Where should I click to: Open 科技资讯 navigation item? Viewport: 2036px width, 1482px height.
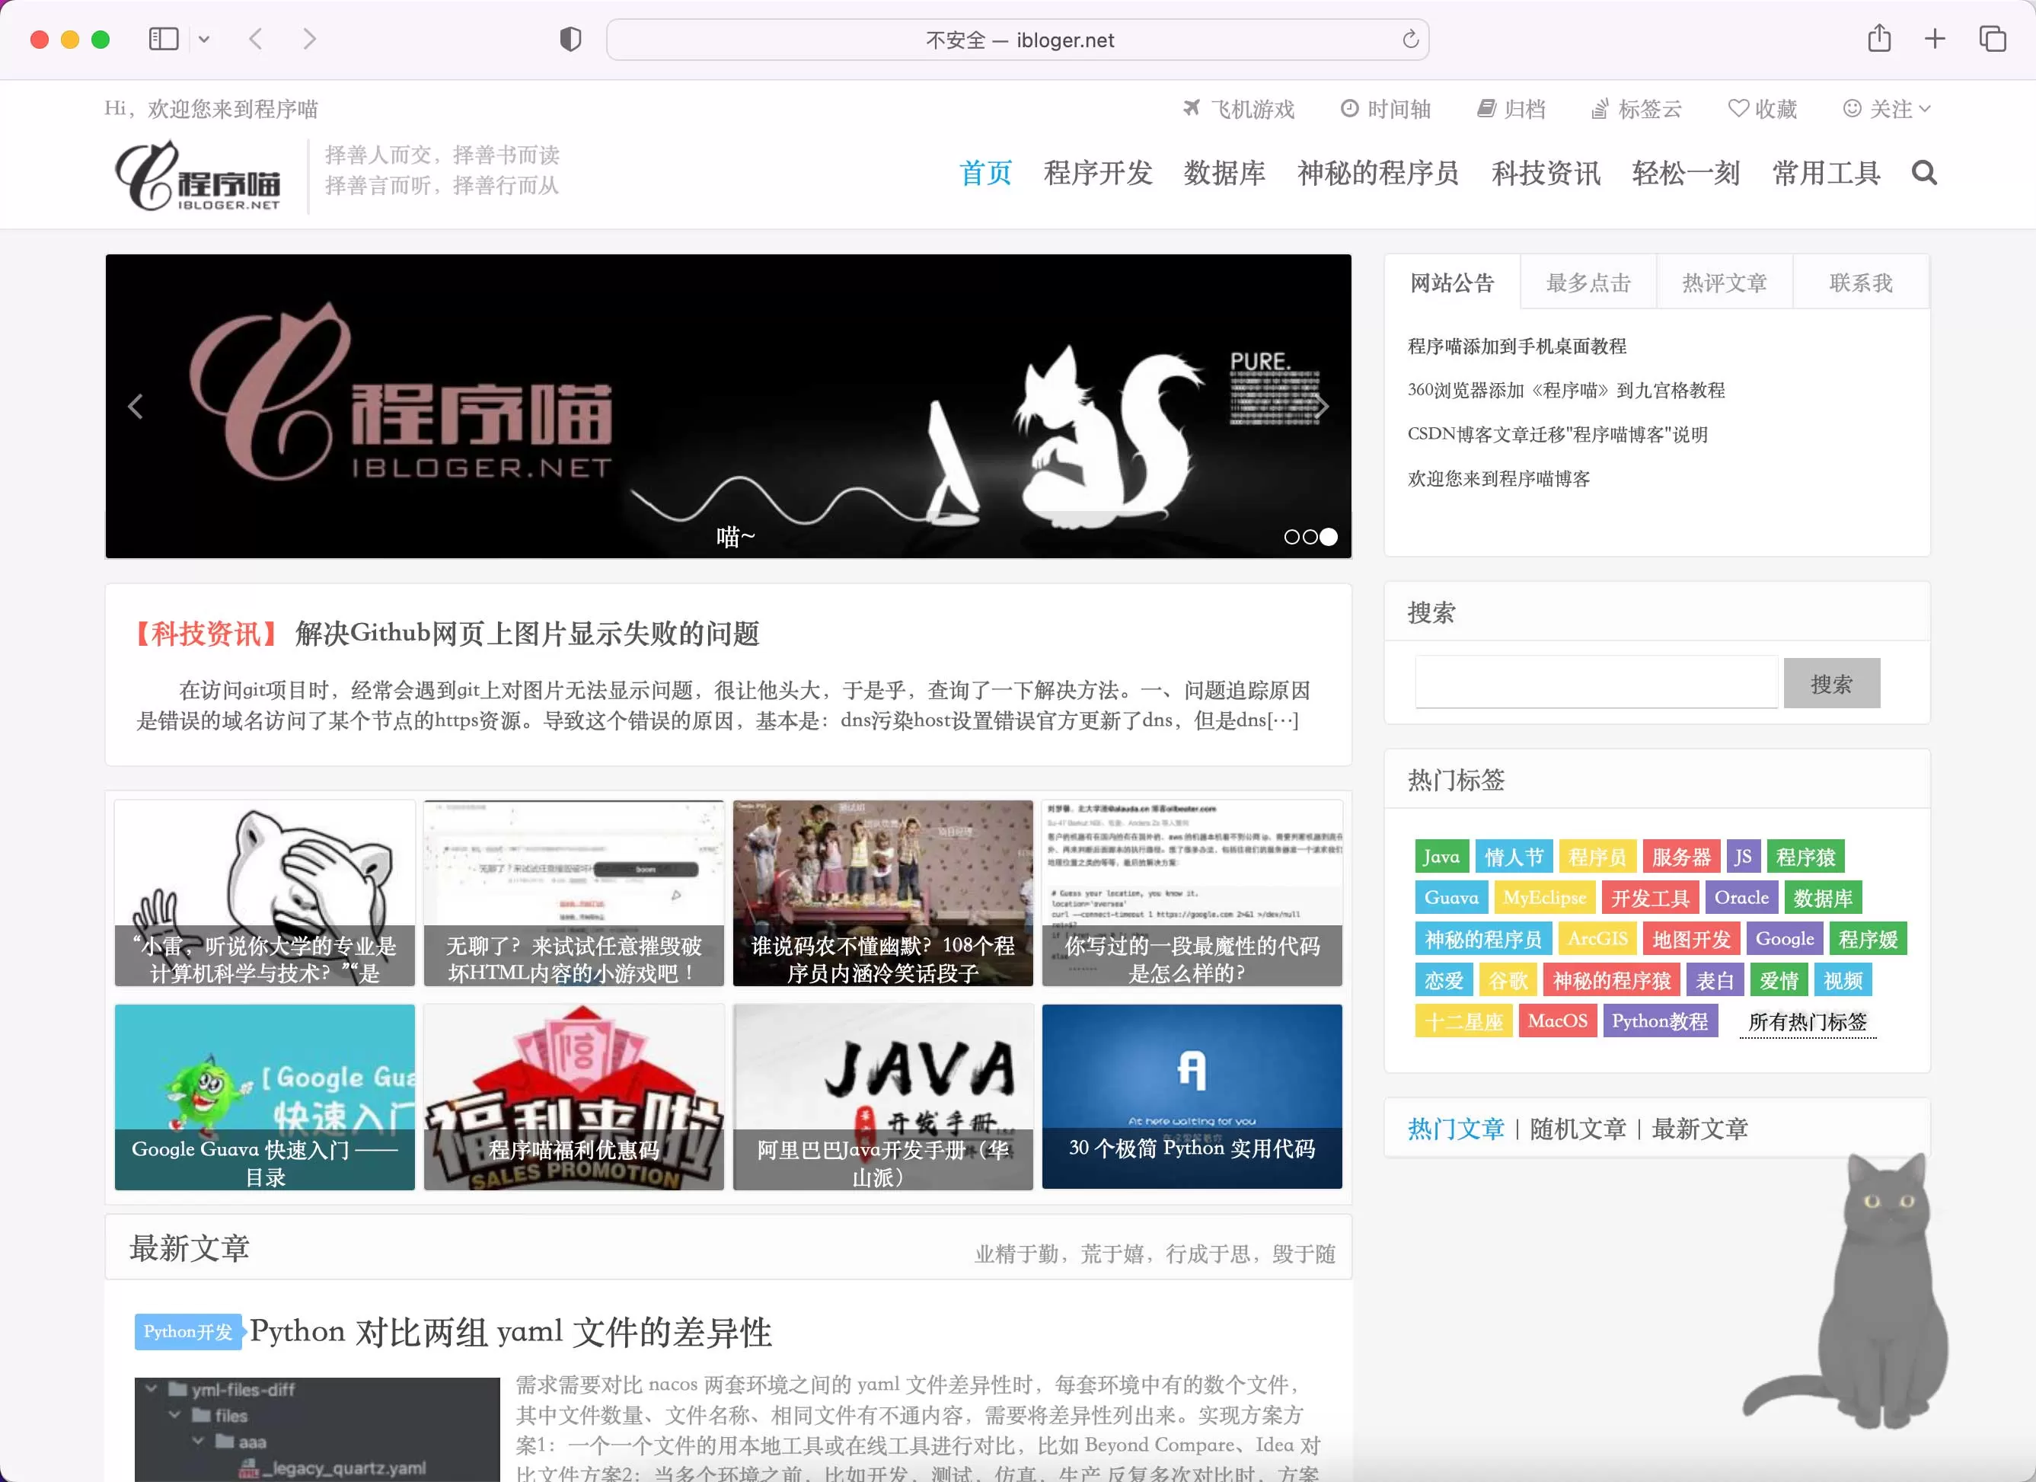tap(1545, 172)
